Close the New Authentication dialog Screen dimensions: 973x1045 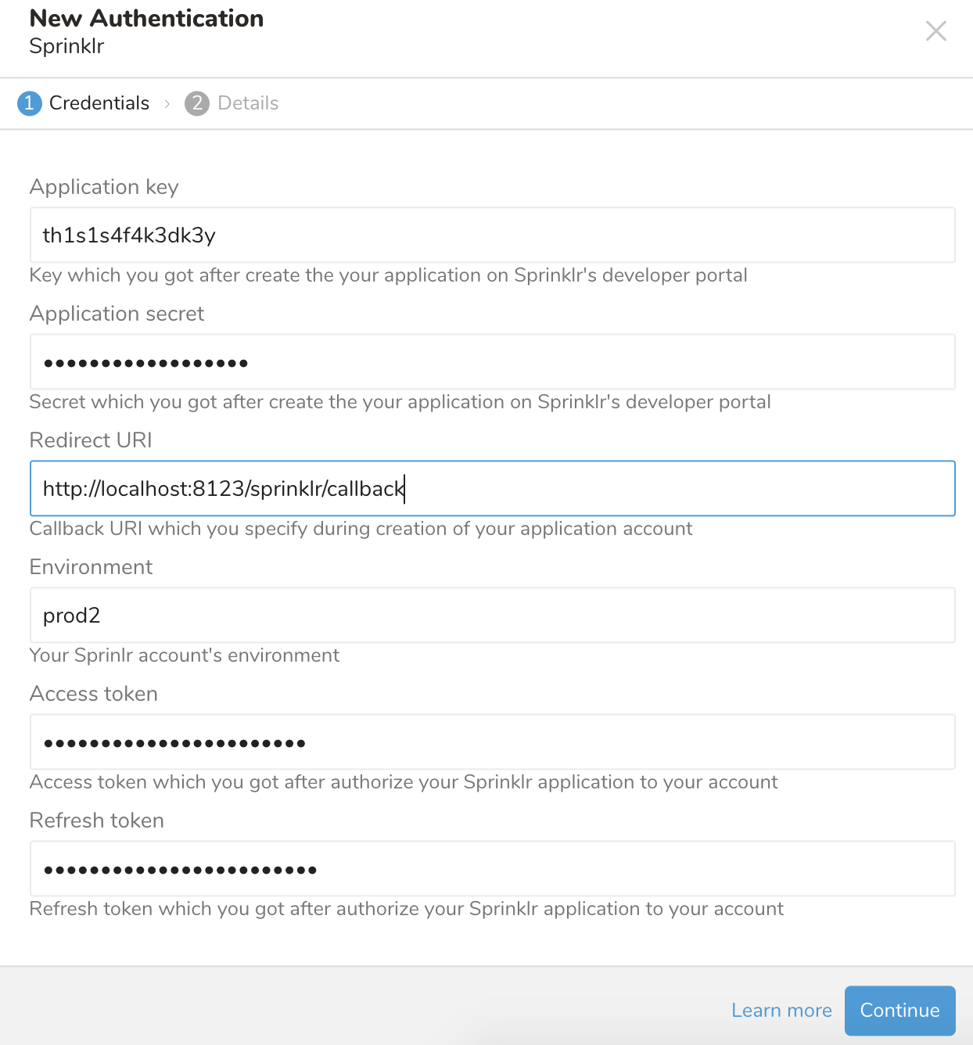tap(935, 31)
